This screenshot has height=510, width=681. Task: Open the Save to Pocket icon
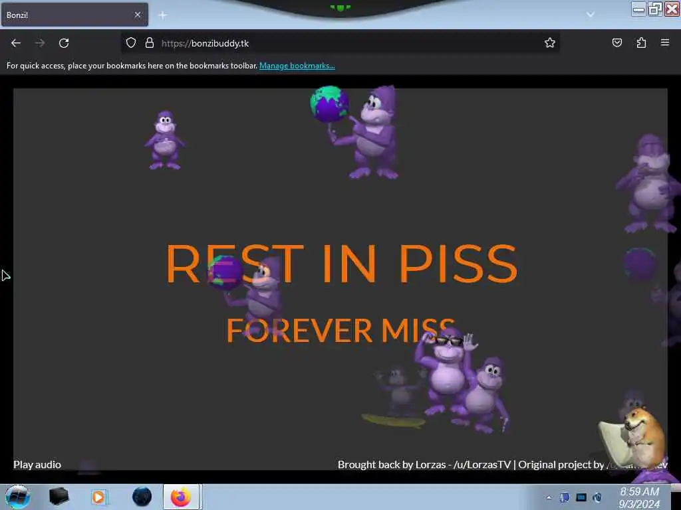point(616,42)
